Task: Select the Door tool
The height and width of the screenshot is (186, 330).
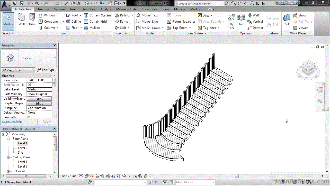Action: (32, 20)
